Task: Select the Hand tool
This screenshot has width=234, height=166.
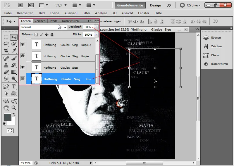Action: (6, 108)
